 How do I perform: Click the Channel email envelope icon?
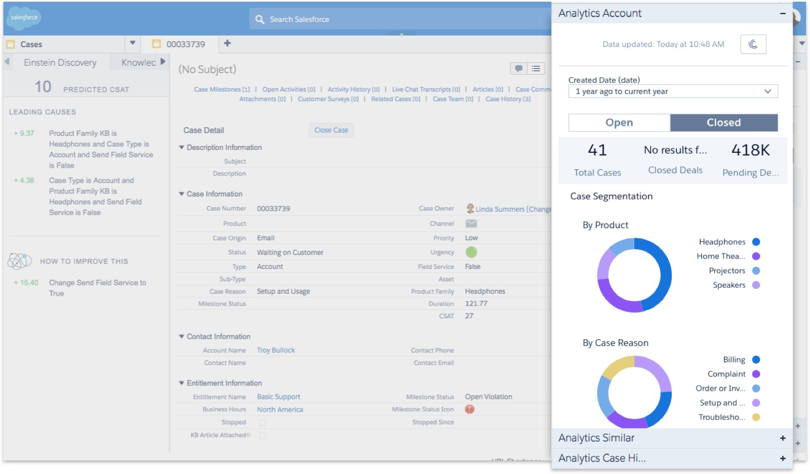(x=471, y=224)
